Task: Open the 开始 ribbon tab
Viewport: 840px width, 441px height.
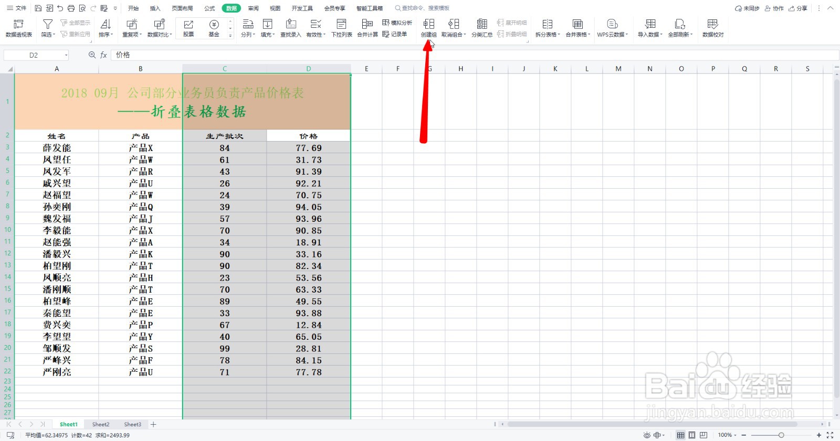Action: point(133,8)
